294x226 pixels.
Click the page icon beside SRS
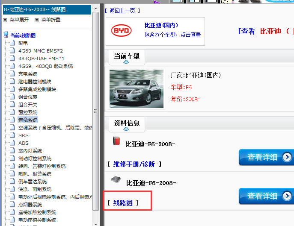click(x=12, y=135)
